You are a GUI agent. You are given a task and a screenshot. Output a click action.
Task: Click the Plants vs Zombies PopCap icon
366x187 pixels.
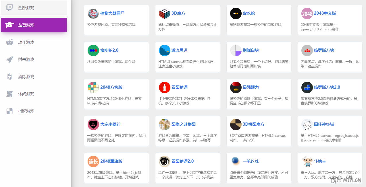(93, 13)
